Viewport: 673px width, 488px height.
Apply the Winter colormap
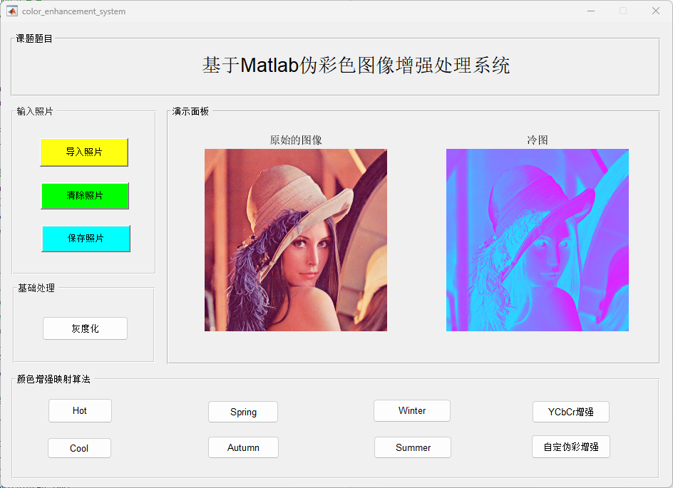coord(412,411)
